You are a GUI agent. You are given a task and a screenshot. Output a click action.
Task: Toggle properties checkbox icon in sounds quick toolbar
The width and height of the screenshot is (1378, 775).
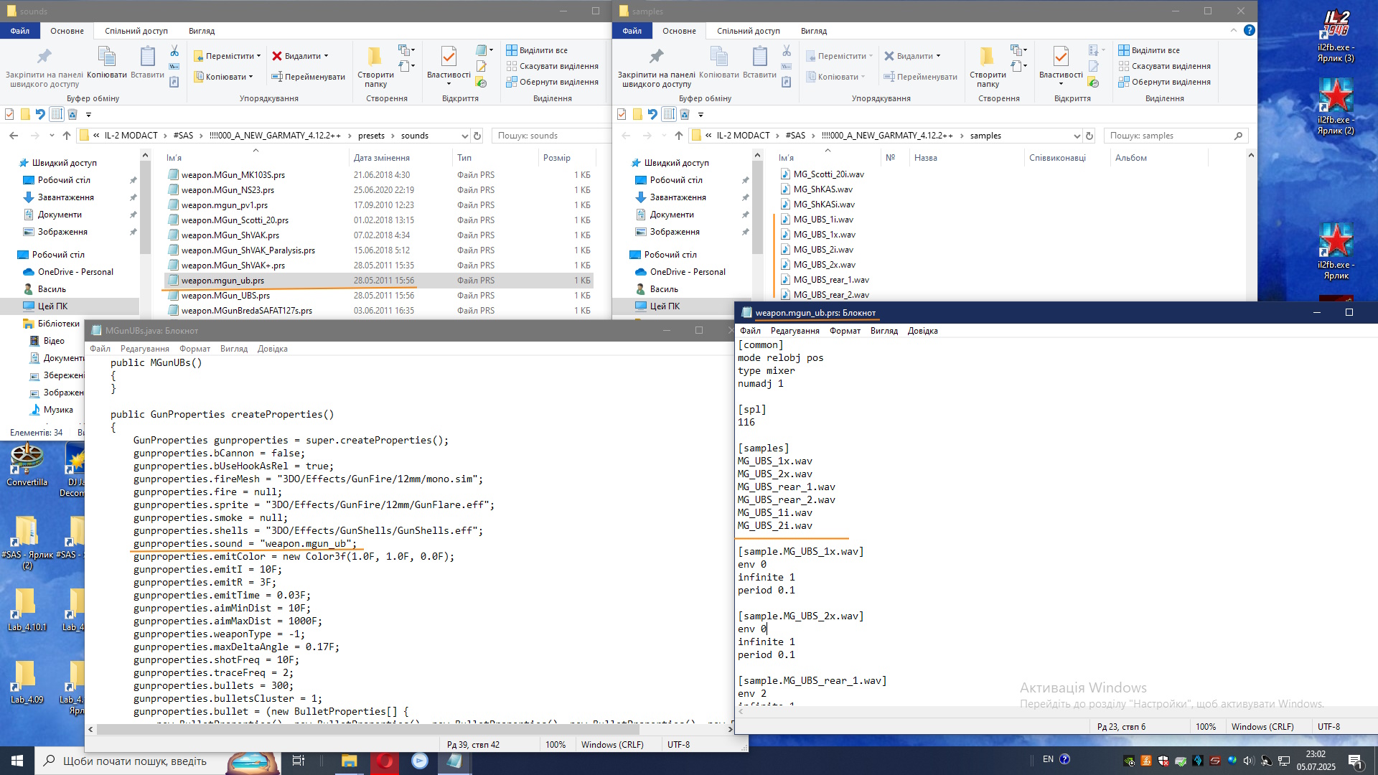[x=9, y=114]
